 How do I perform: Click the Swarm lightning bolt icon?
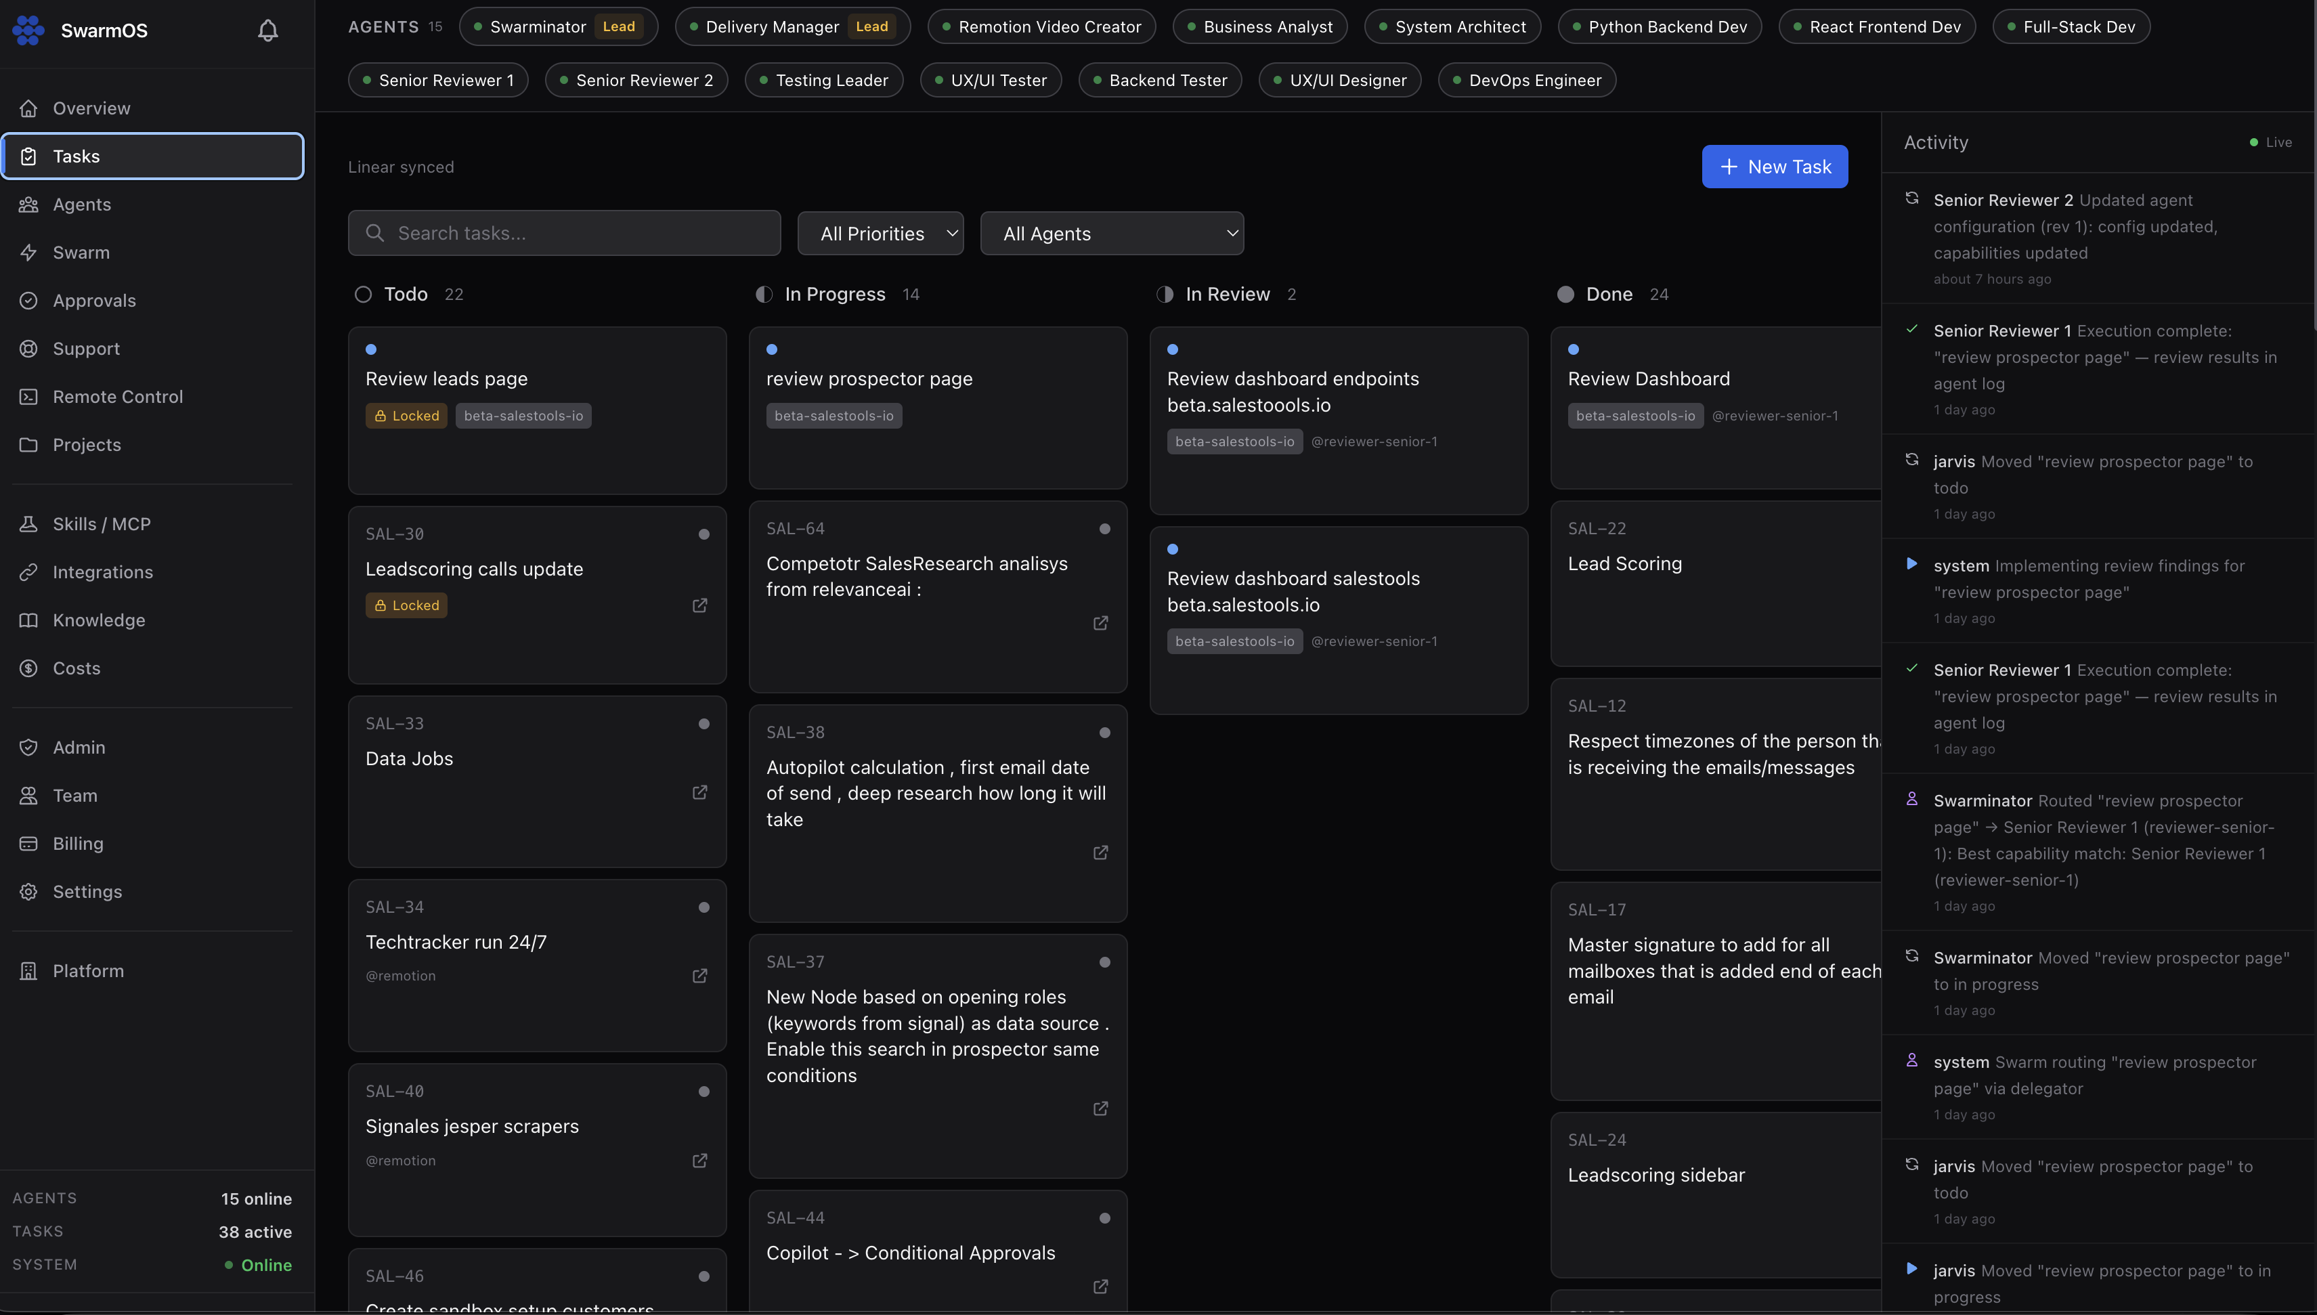pyautogui.click(x=29, y=253)
